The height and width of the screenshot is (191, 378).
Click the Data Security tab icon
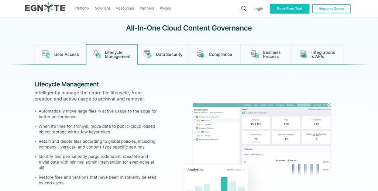(x=148, y=54)
